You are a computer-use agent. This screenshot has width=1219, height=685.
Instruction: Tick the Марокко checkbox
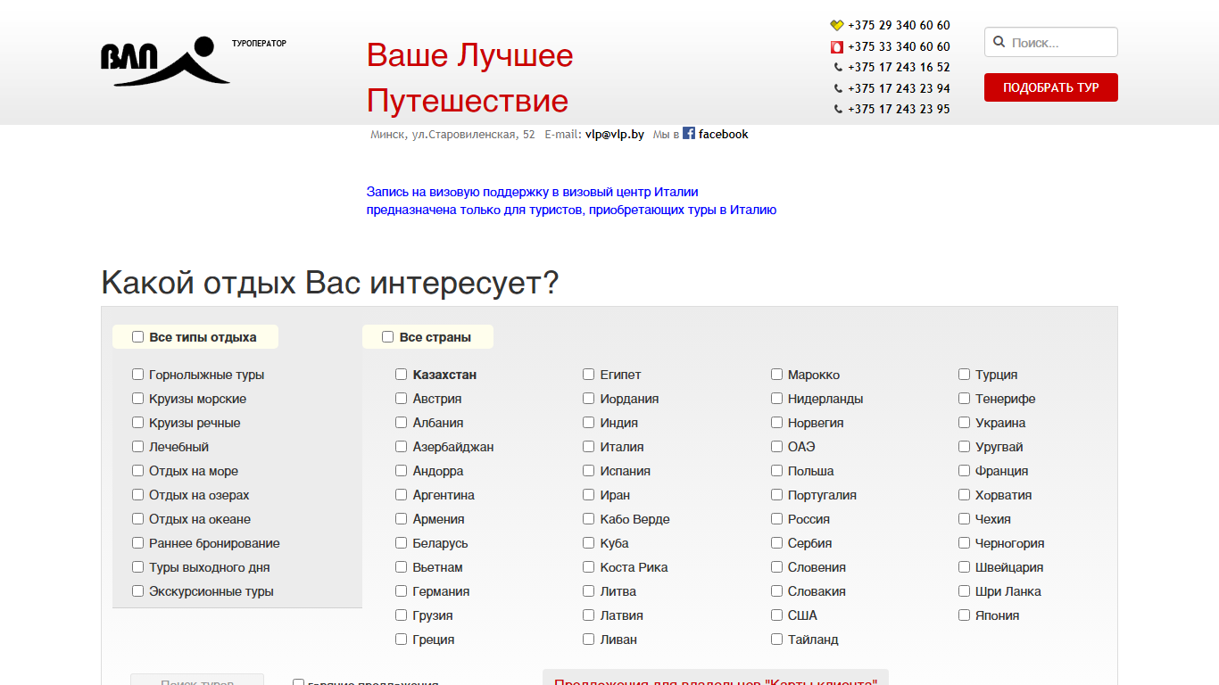pyautogui.click(x=777, y=375)
